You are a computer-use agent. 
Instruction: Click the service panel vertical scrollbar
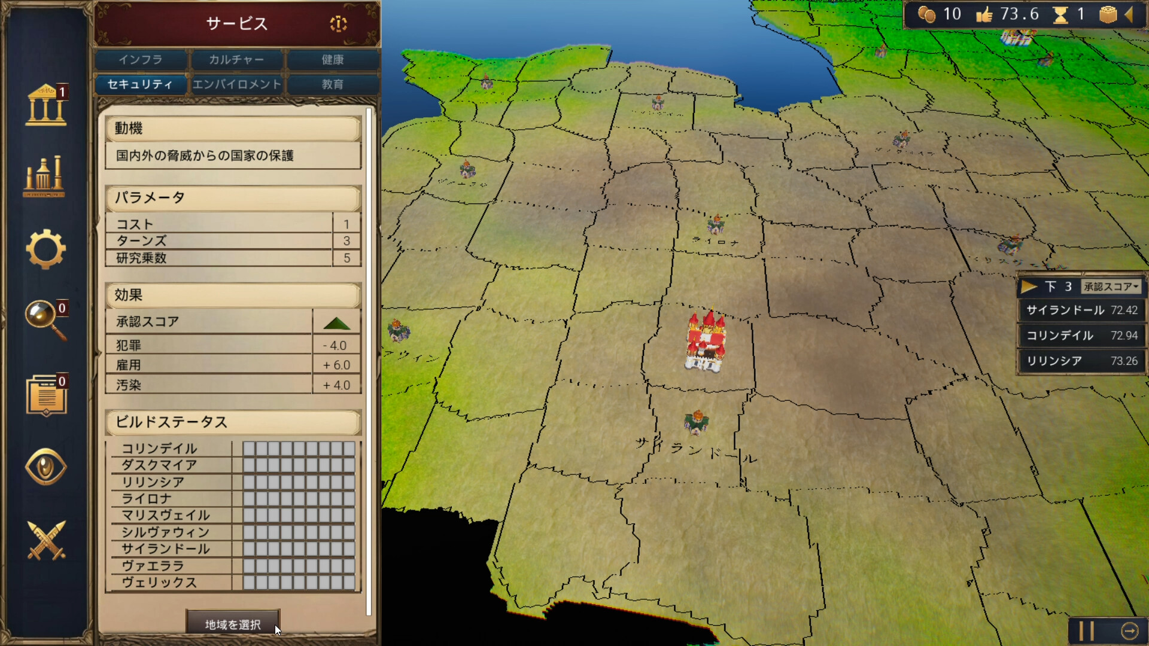click(369, 359)
